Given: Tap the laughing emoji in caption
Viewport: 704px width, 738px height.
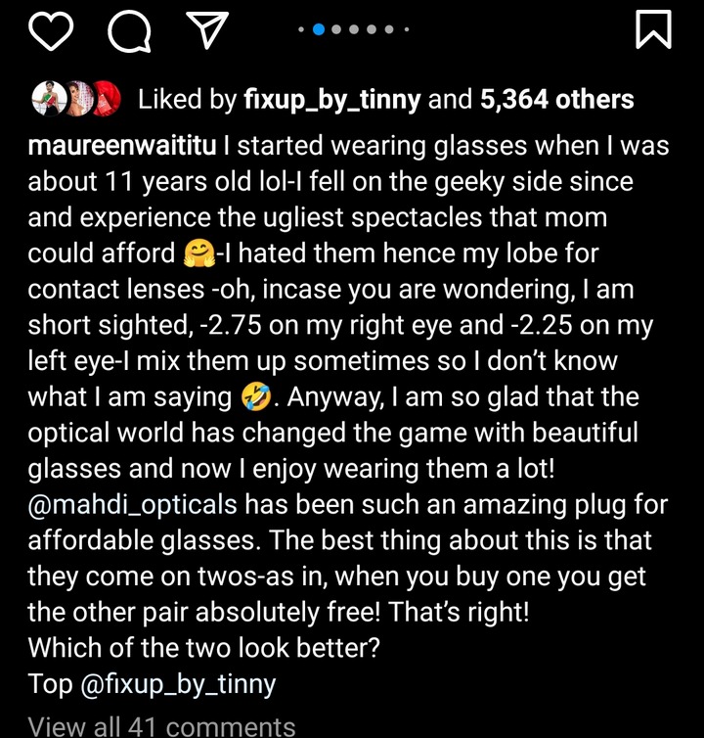Looking at the screenshot, I should tap(256, 397).
